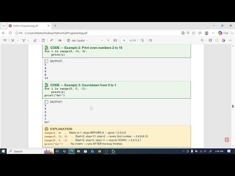Viewport: 235px width, 176px height.
Task: Click the red Adobe Acrobat floating icon
Action: click(227, 140)
